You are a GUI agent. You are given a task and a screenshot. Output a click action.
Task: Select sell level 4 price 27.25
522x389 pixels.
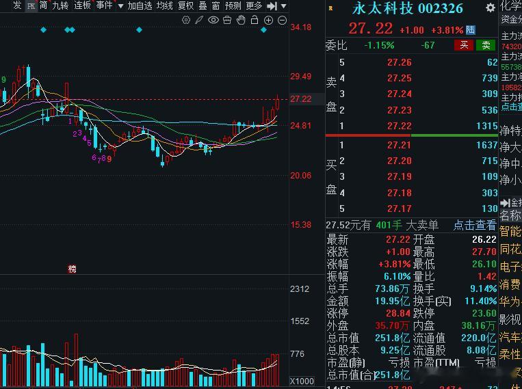pyautogui.click(x=399, y=78)
